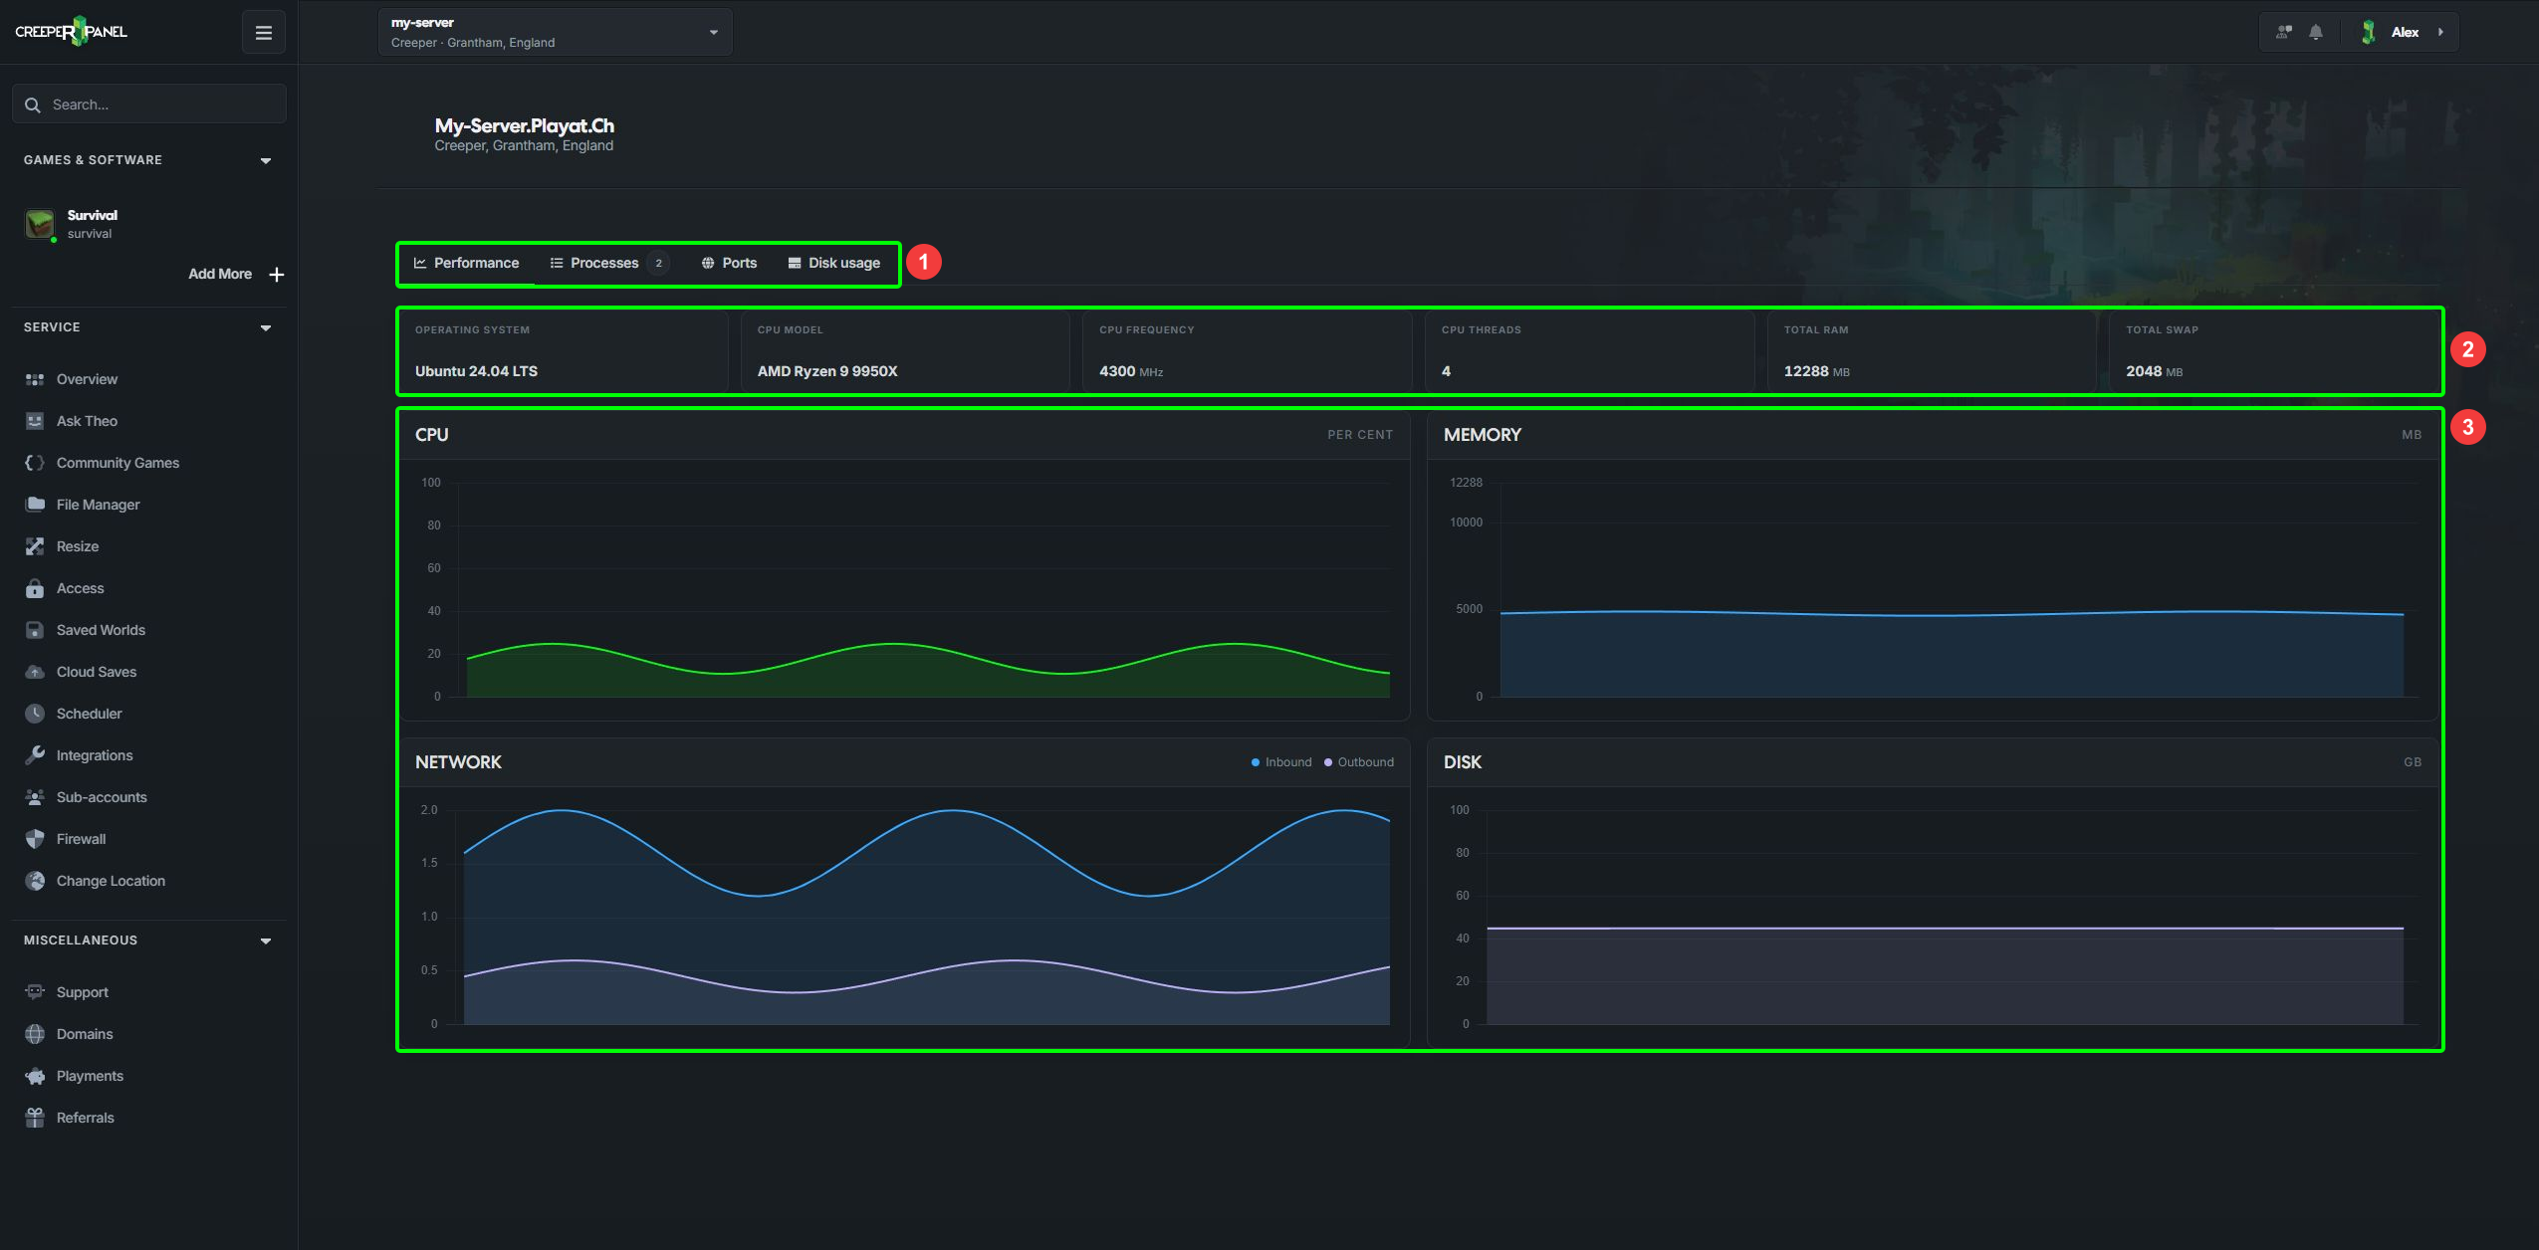2539x1250 pixels.
Task: Click the Change Location globe icon
Action: click(x=35, y=881)
